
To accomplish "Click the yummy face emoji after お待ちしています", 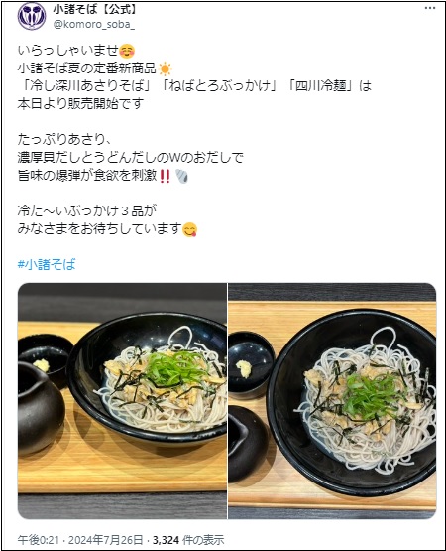I will click(190, 230).
